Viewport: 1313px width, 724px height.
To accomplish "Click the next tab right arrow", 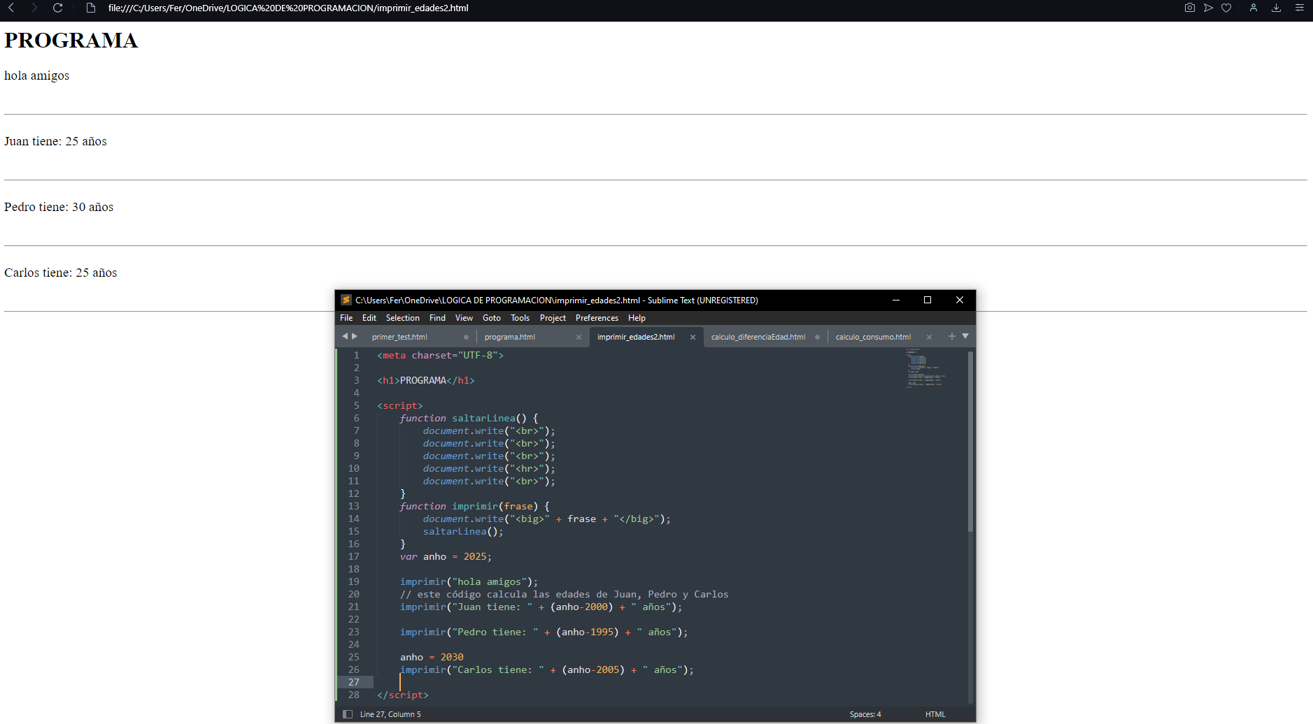I will tap(355, 336).
